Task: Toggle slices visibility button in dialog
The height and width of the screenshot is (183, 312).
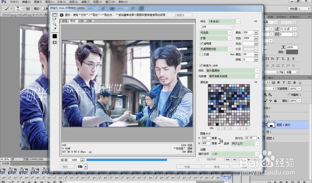Action: click(x=55, y=42)
